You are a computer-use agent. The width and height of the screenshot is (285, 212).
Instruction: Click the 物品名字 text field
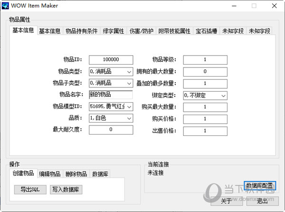[111, 95]
